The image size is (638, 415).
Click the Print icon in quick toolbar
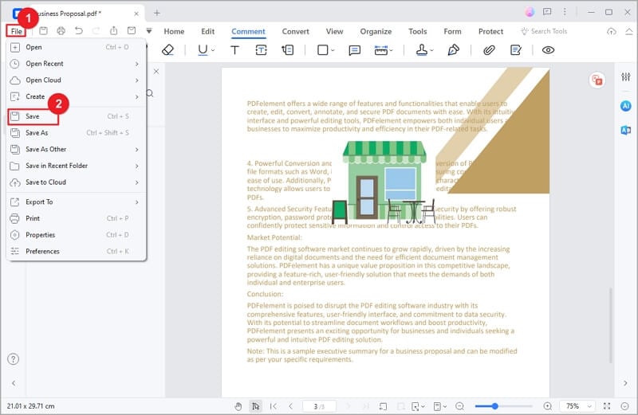coord(61,31)
